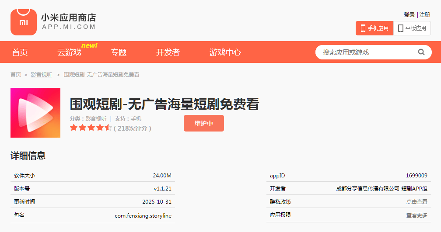Click the 围观短剧 app icon thumbnail
441x232 pixels.
pyautogui.click(x=35, y=113)
